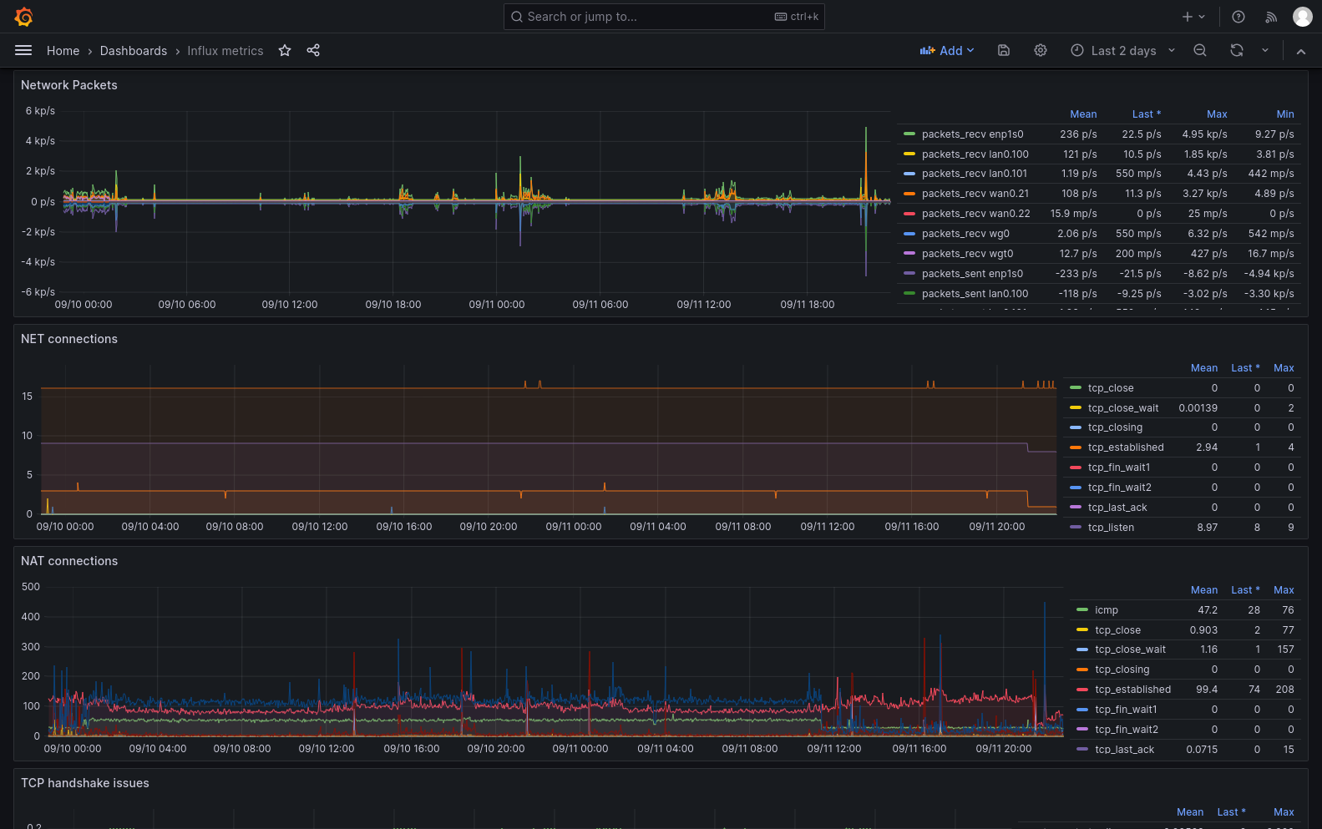1322x829 pixels.
Task: Open the Last 2 days time picker
Action: click(x=1123, y=51)
